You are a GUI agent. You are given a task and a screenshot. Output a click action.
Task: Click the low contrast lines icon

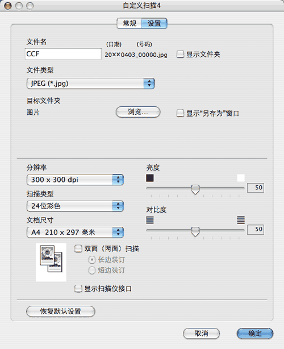(150, 220)
